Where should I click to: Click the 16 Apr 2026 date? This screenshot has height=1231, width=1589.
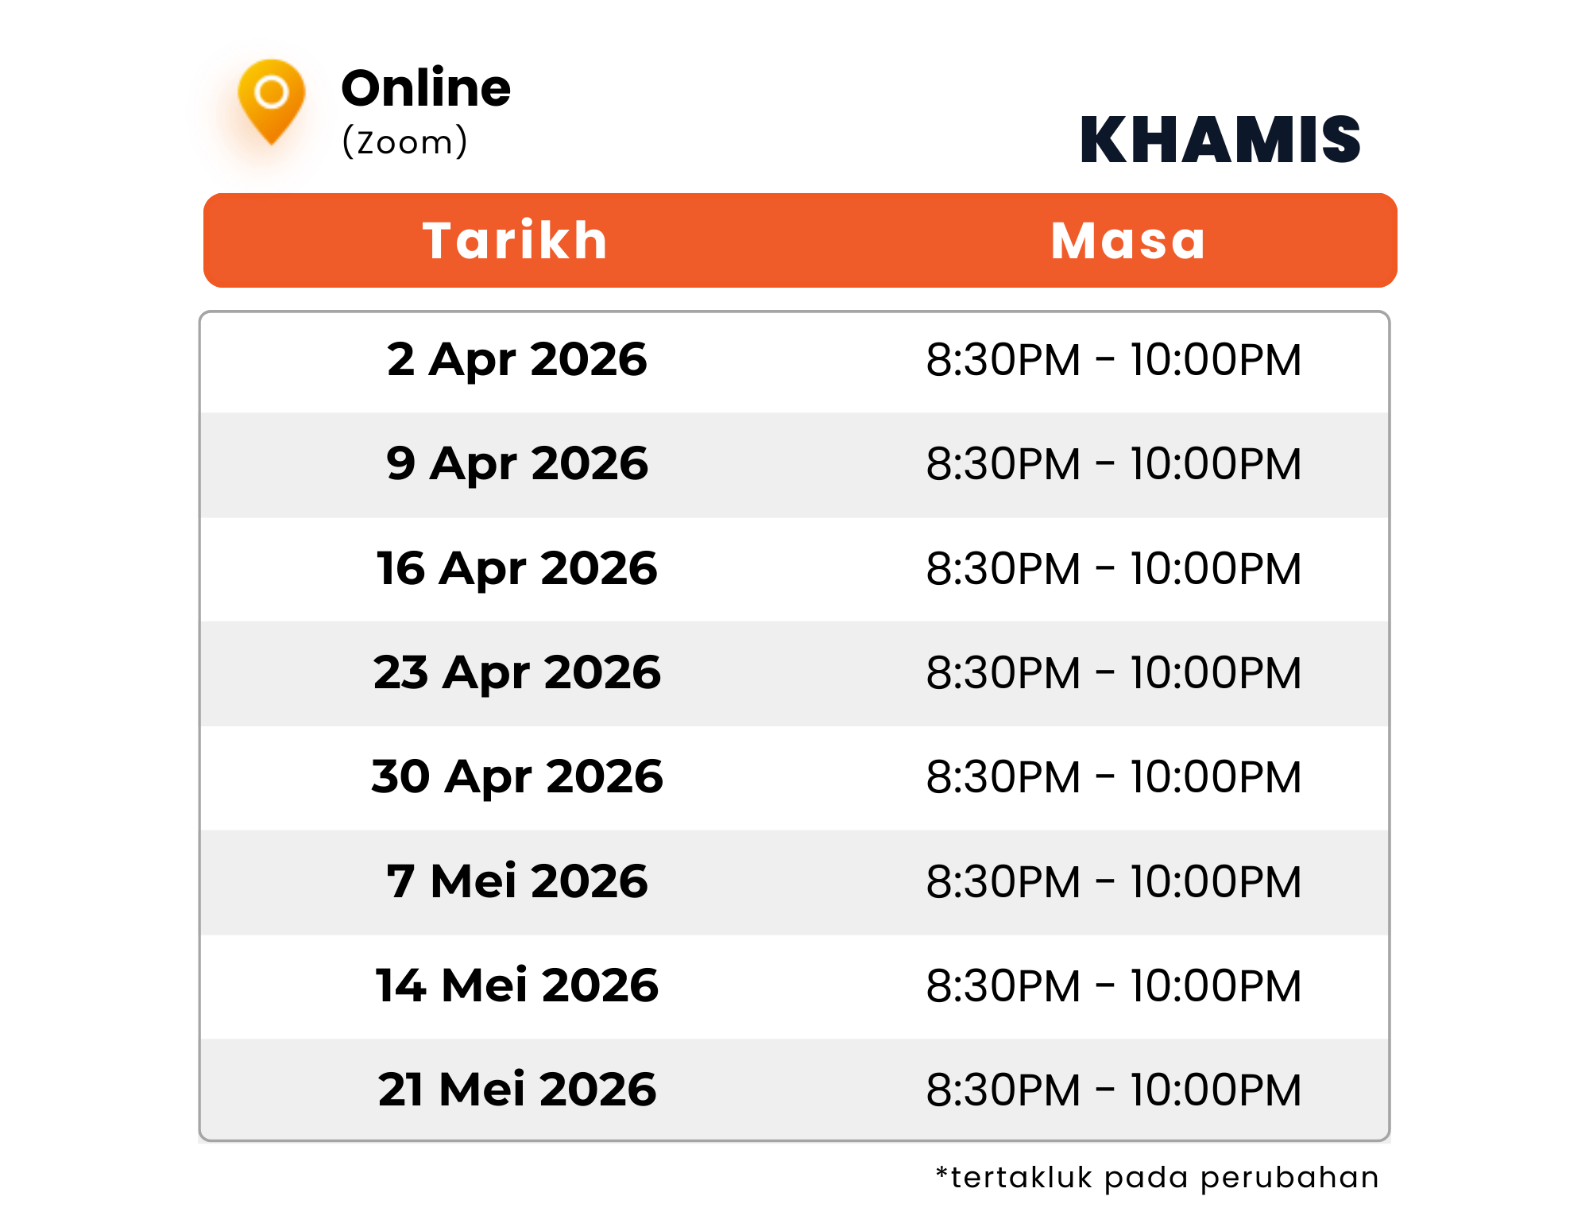517,568
